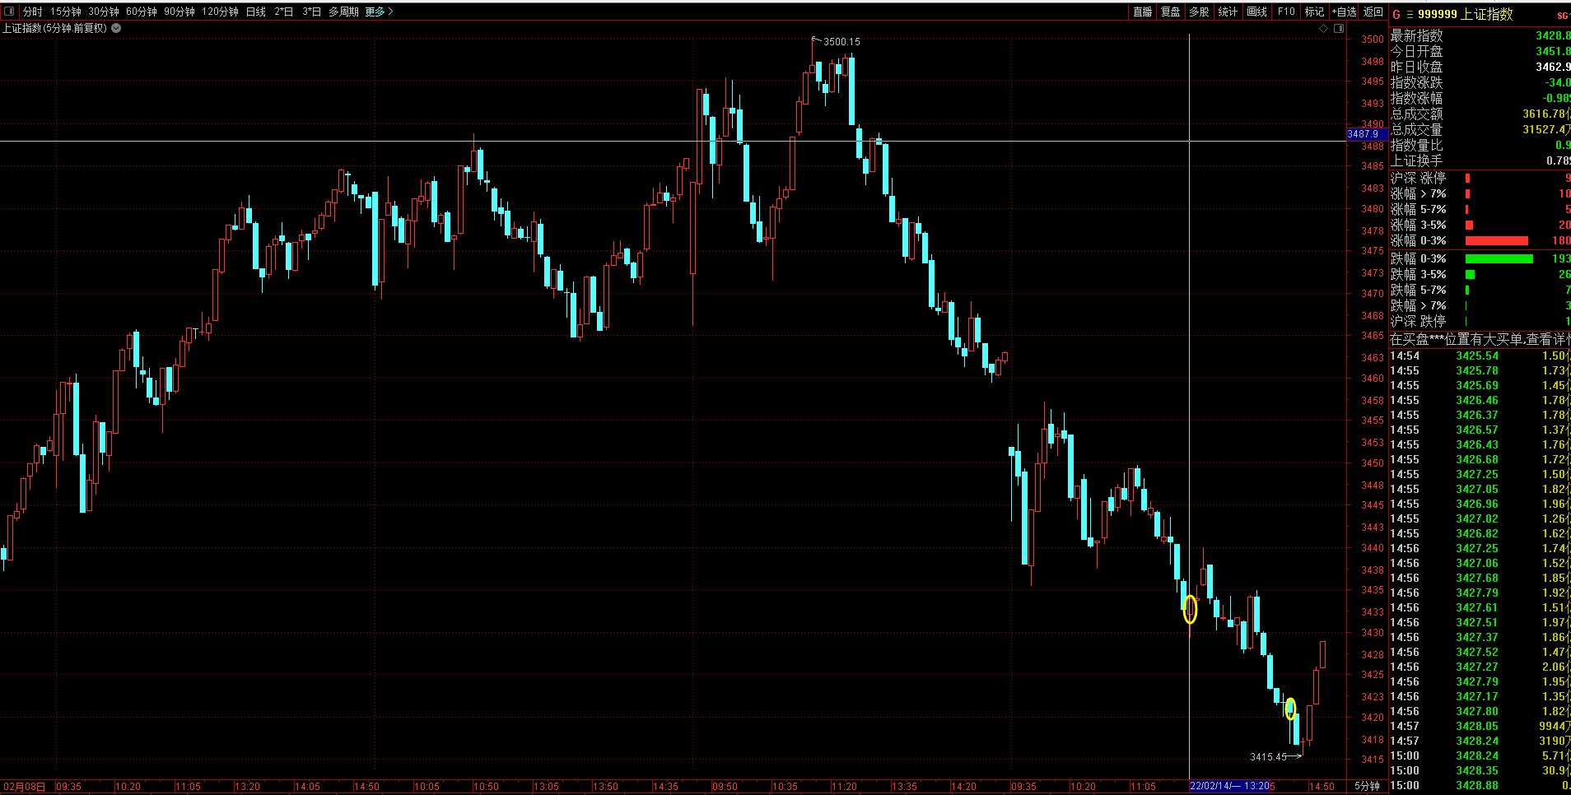Click the first yellow circle marker on the chart
Screen dimensions: 1571x795
tap(1190, 610)
